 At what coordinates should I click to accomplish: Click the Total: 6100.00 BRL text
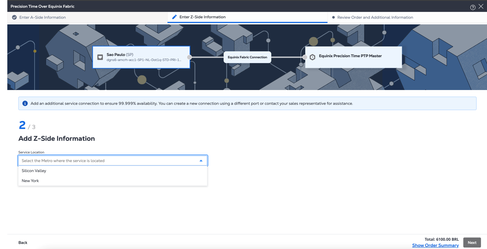pos(442,239)
